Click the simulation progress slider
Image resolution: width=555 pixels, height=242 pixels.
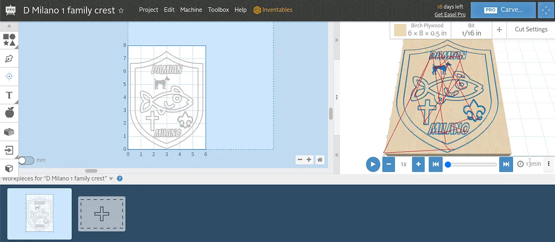[472, 164]
